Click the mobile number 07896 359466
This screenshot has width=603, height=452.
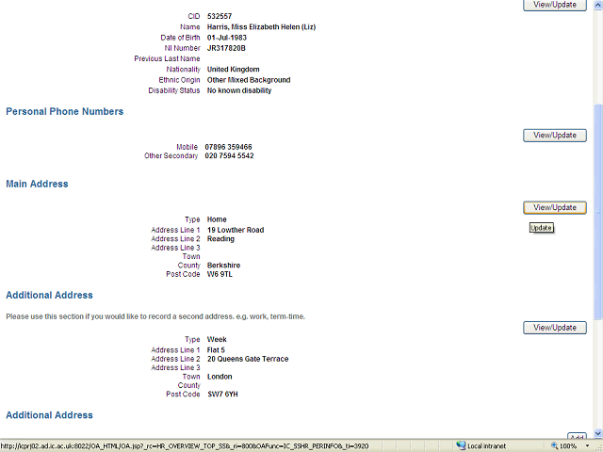pos(228,147)
